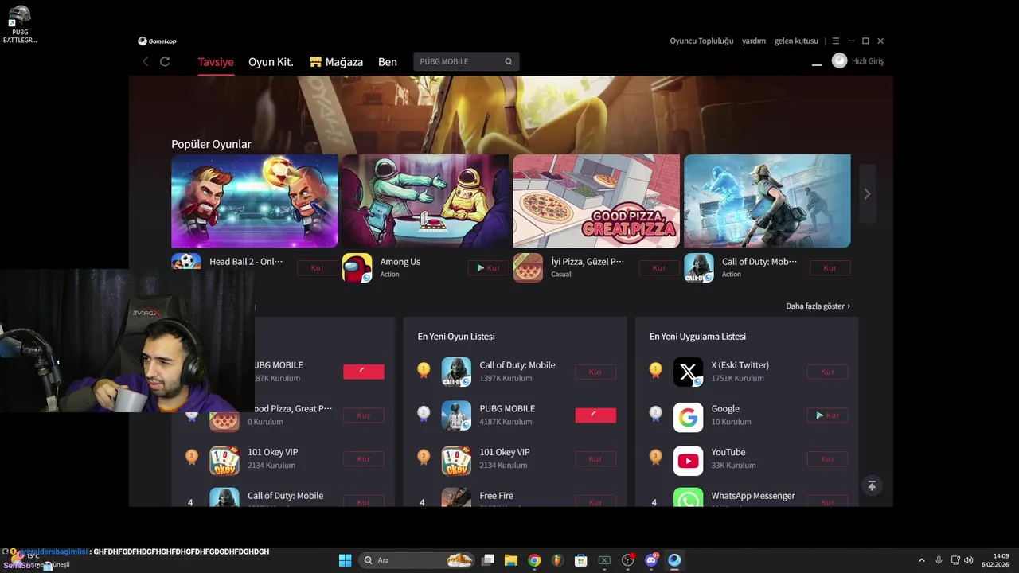
Task: Click PUBG MOBILE loading button in left list
Action: [364, 372]
